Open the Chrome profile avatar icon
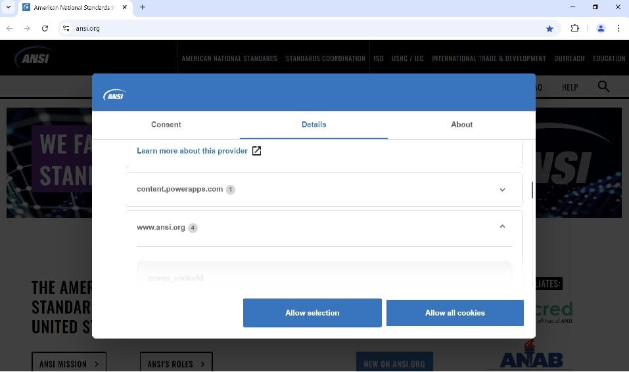 point(601,28)
